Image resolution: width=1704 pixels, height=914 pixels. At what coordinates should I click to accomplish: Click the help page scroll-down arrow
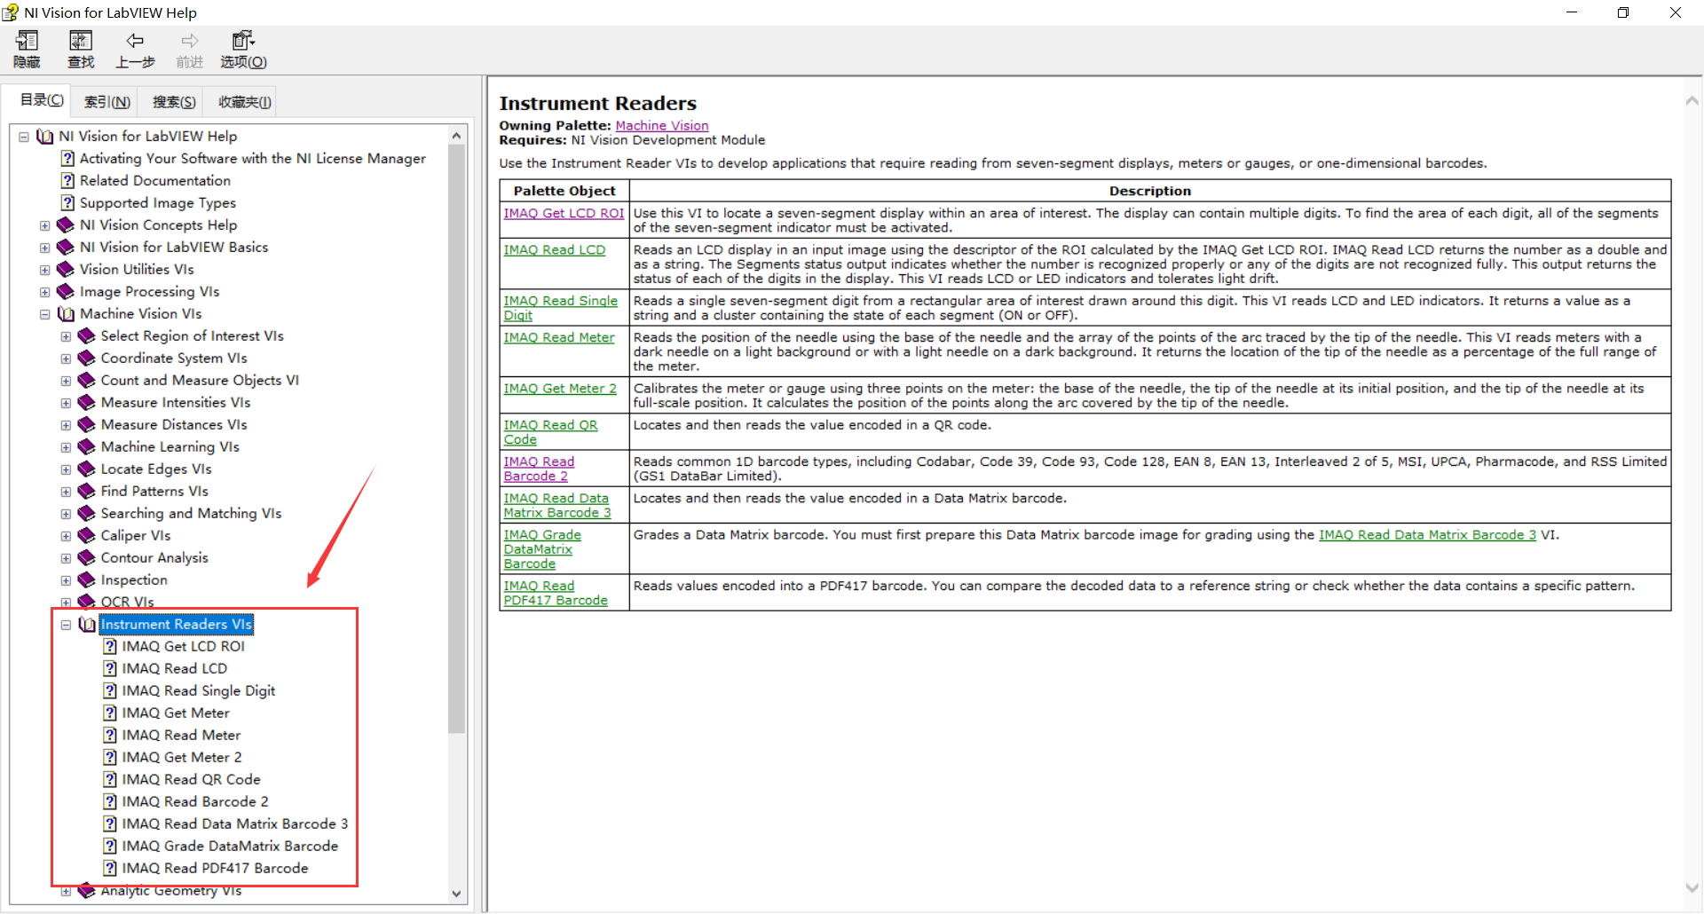[x=1692, y=887]
